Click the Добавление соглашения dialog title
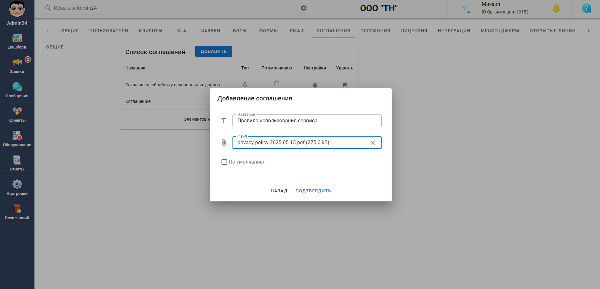The image size is (600, 289). [255, 98]
